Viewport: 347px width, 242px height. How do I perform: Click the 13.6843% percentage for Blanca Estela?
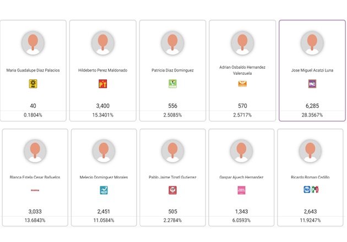35,221
